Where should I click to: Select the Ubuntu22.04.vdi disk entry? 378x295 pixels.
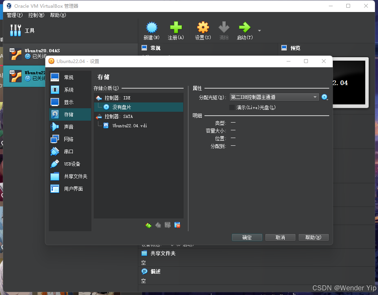139,126
